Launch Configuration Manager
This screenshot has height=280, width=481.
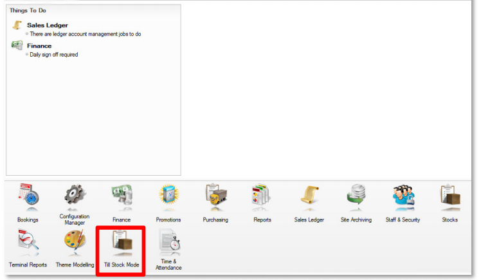(x=75, y=205)
